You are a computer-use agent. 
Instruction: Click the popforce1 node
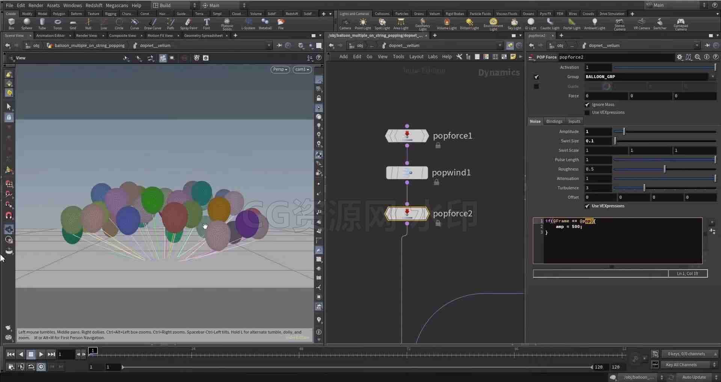[407, 136]
